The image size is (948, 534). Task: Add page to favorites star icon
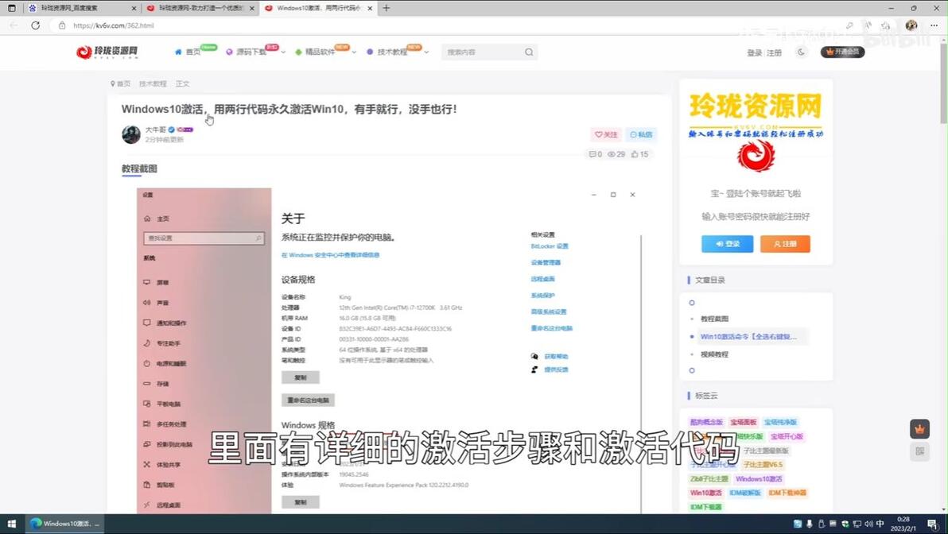click(886, 25)
